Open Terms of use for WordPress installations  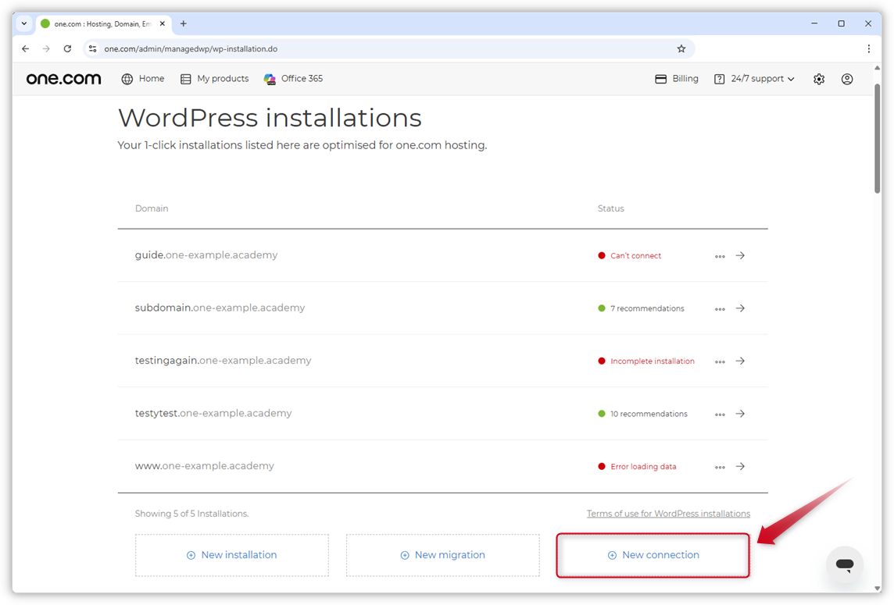[x=668, y=514]
